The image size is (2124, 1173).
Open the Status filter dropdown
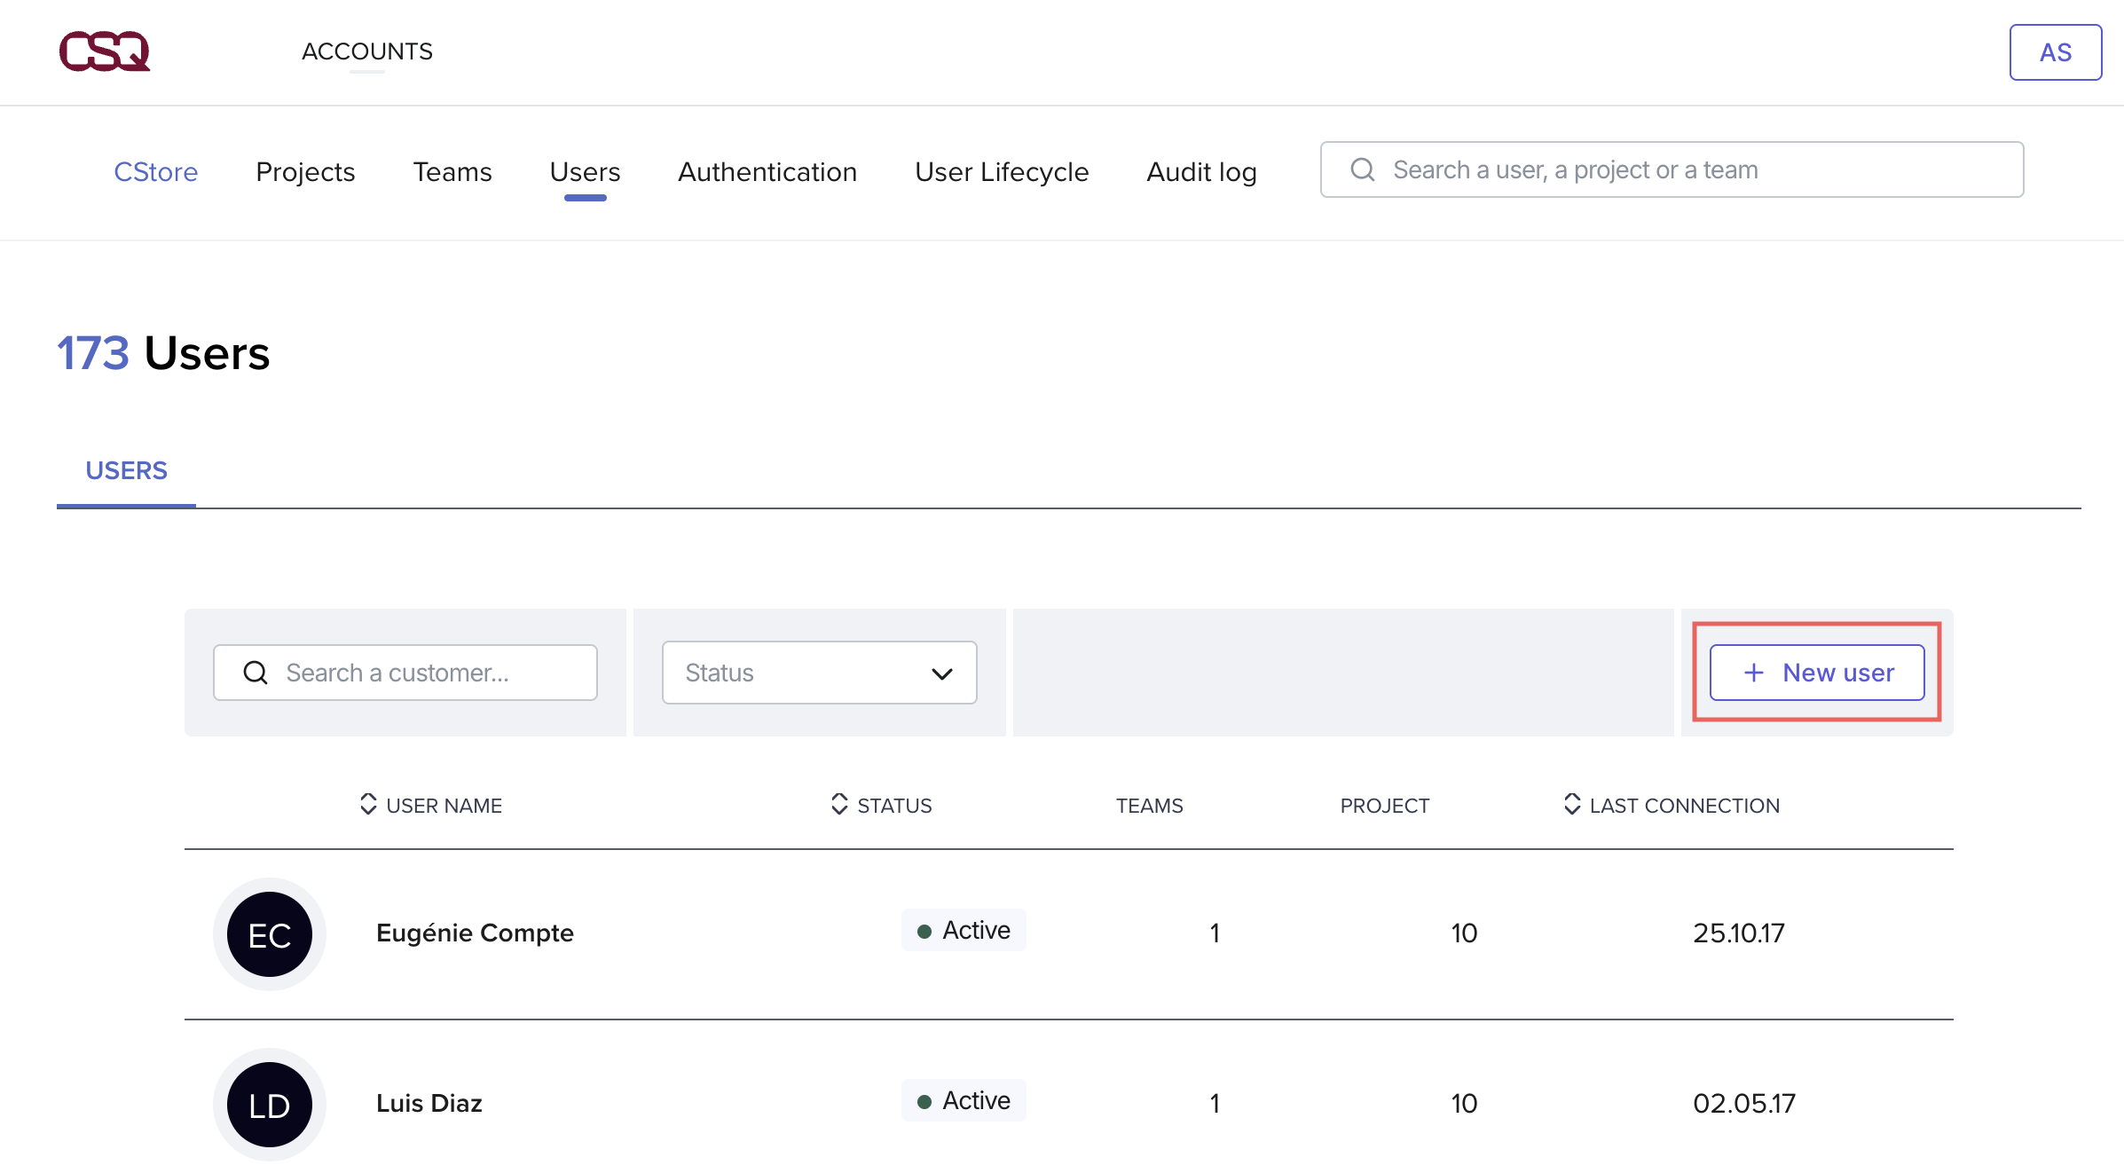(x=818, y=673)
